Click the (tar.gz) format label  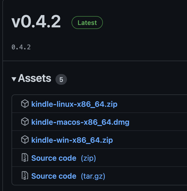93,176
